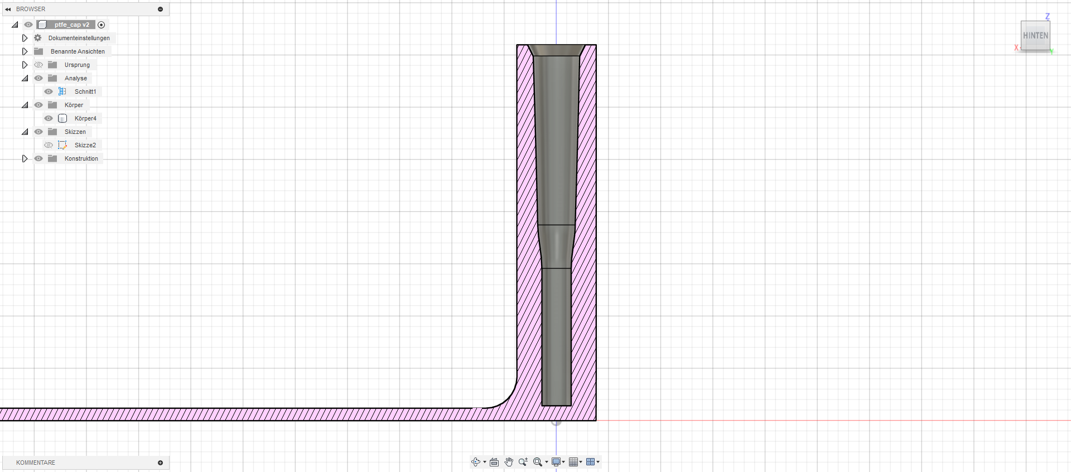Viewport: 1071px width, 472px height.
Task: Minimize the BROWSER panel using the minus button
Action: [160, 9]
